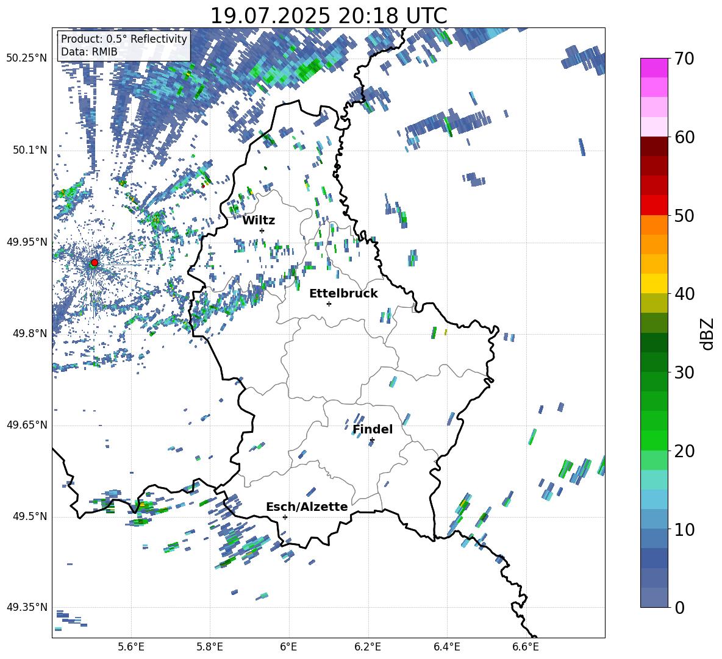Viewport: 722px width, 659px height.
Task: Click the dBZ colorbar axis label
Action: pos(708,333)
